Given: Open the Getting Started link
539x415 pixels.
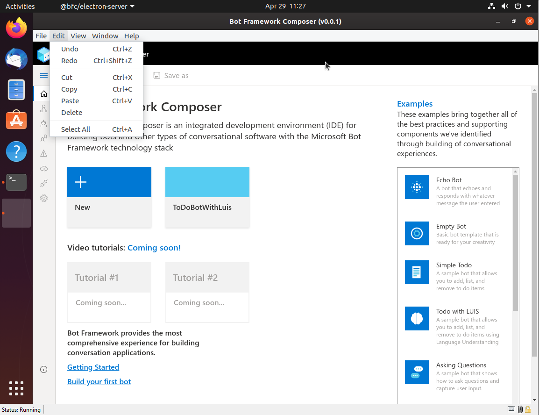Looking at the screenshot, I should click(x=93, y=367).
